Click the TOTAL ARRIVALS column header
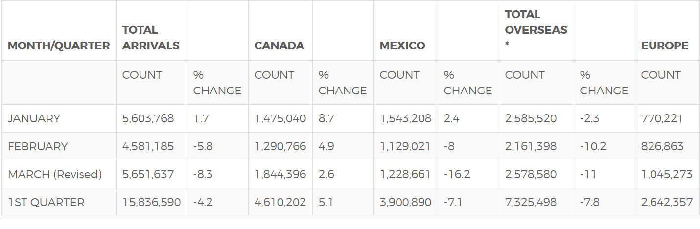 [151, 38]
